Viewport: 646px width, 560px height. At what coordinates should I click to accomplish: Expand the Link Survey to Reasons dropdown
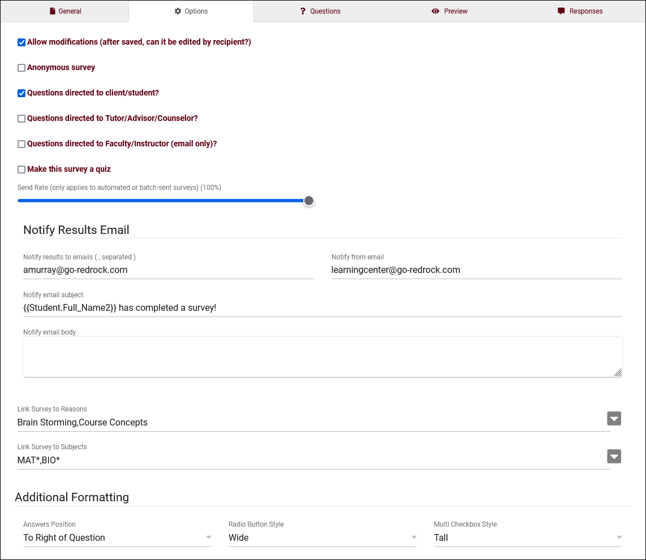[614, 419]
